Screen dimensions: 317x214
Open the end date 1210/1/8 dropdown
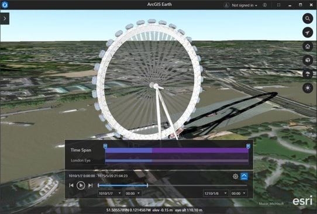(x=216, y=194)
